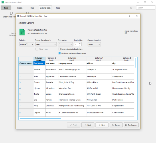Select the External Data tab
The image size is (156, 143).
45,8
